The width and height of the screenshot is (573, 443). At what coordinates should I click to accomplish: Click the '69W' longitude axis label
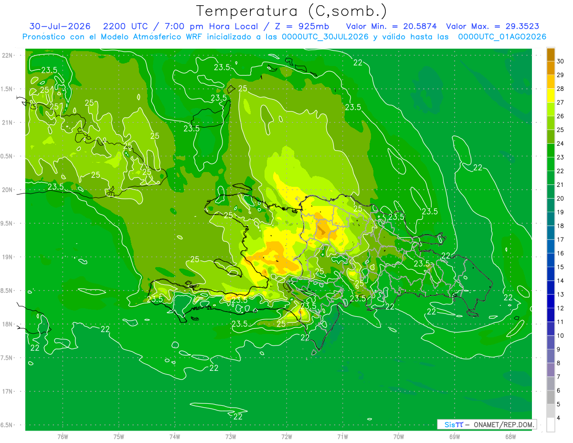click(x=455, y=436)
